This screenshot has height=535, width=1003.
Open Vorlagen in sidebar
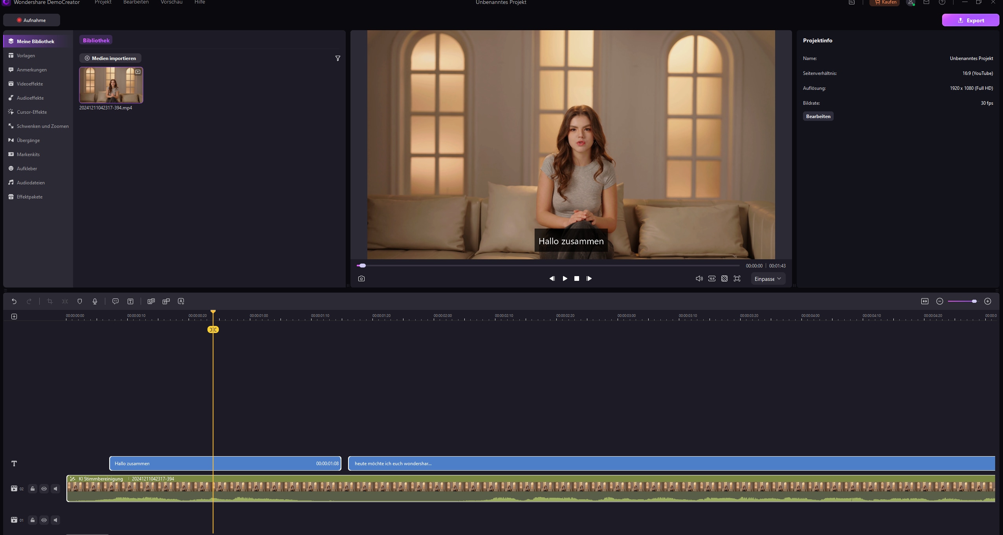point(38,55)
